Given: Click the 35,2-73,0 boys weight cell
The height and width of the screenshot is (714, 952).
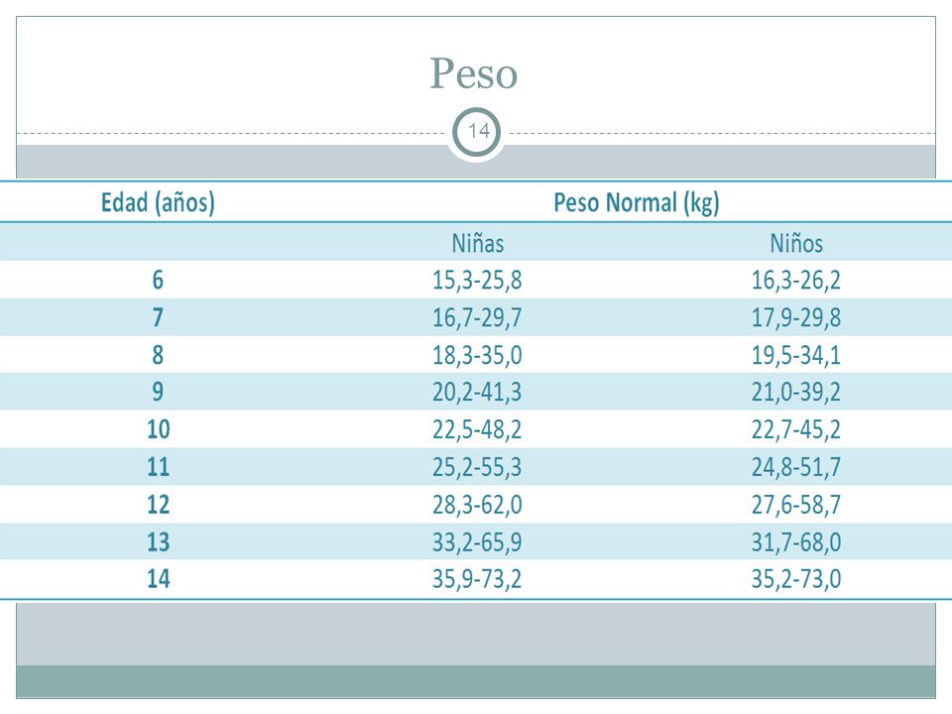Looking at the screenshot, I should [x=796, y=579].
